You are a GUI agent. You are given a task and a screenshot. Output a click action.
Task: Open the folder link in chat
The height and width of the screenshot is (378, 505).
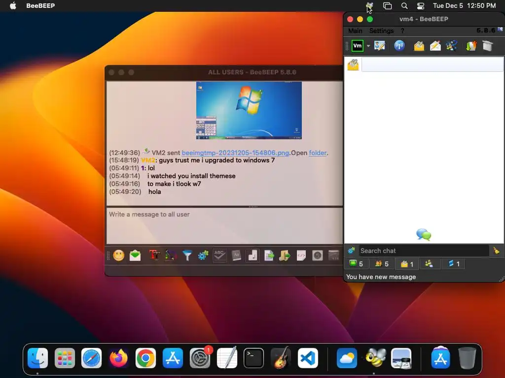[318, 153]
